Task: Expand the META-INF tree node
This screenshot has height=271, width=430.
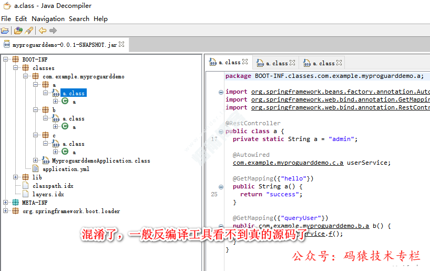Action: click(x=6, y=203)
